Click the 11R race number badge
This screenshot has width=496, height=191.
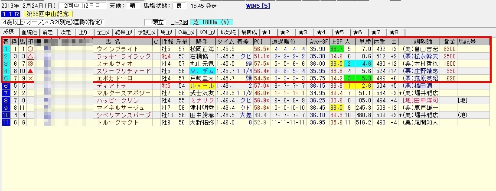click(11, 14)
